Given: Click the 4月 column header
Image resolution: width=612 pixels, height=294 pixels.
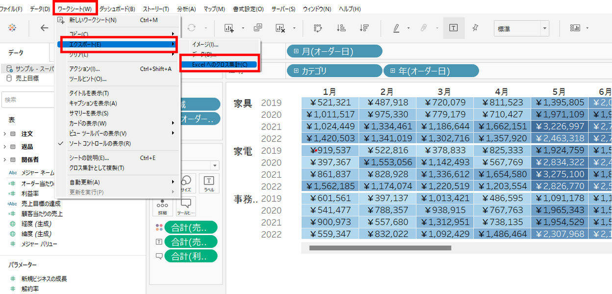Looking at the screenshot, I should (502, 92).
